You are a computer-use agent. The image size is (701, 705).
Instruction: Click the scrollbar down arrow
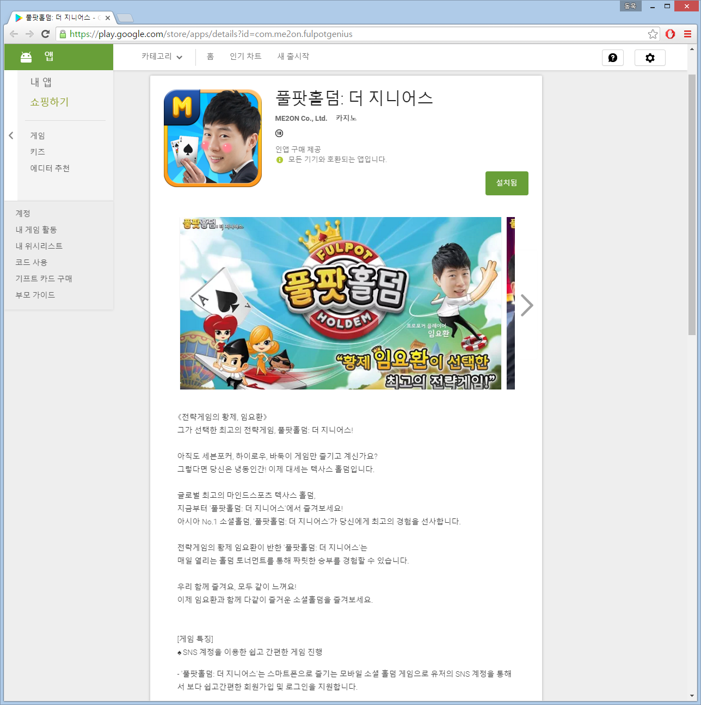click(692, 696)
